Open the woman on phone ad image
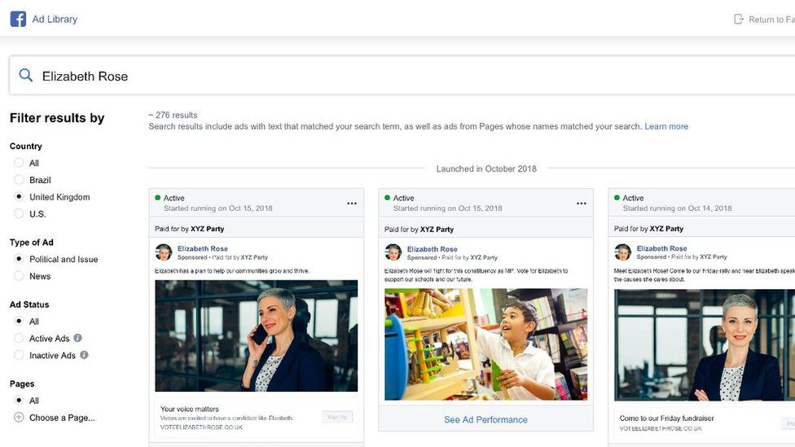 [256, 336]
